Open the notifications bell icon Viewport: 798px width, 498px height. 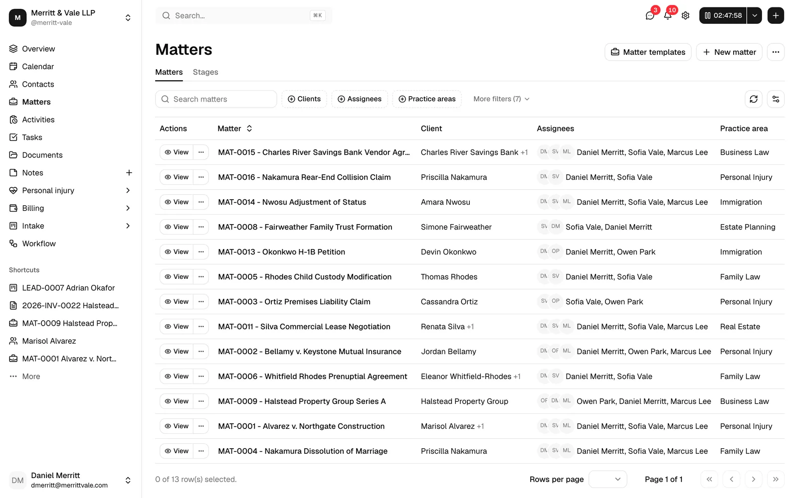point(668,15)
